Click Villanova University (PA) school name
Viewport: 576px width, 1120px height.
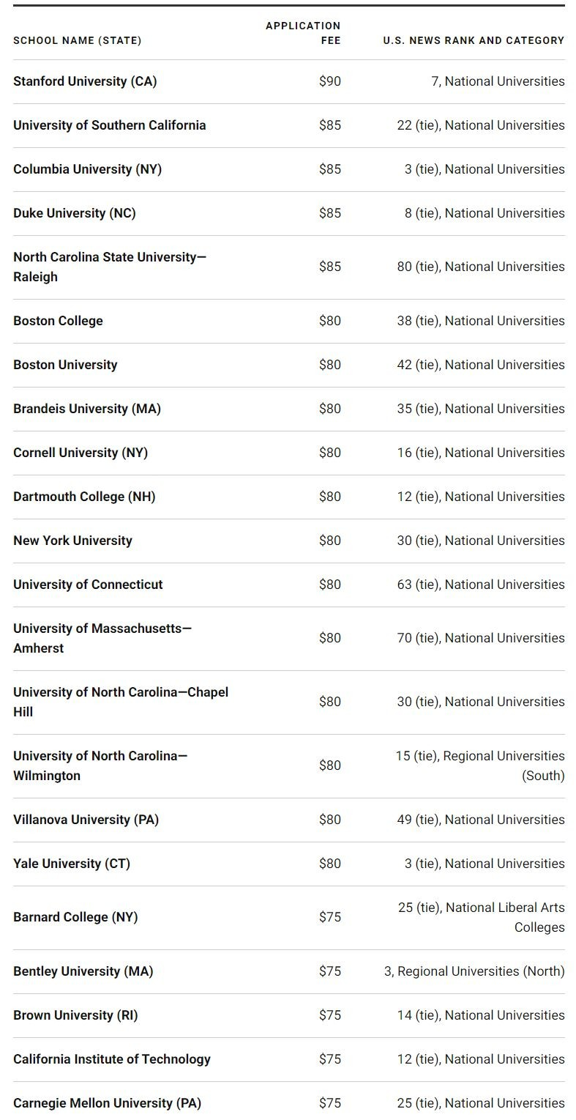(86, 820)
